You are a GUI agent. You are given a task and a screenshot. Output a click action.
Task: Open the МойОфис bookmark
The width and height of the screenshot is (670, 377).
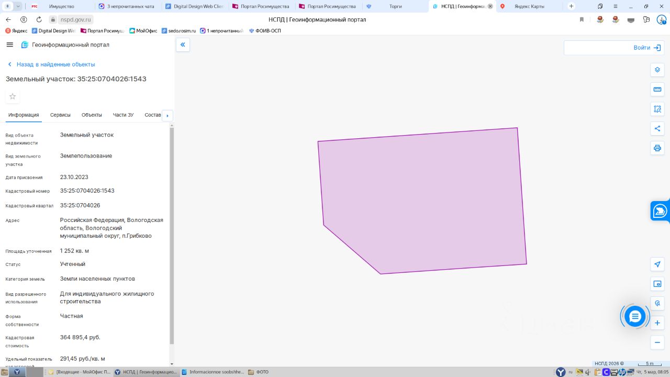[x=143, y=31]
